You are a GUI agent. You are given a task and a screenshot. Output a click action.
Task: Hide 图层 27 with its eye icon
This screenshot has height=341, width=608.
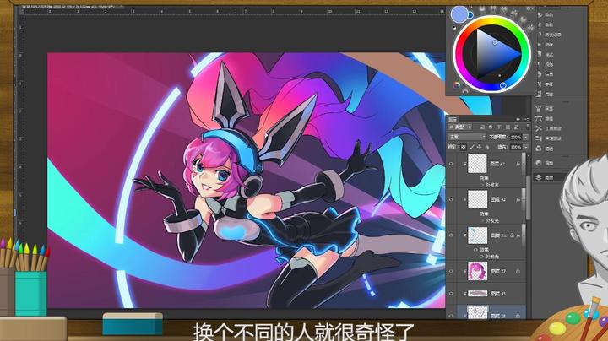click(451, 271)
